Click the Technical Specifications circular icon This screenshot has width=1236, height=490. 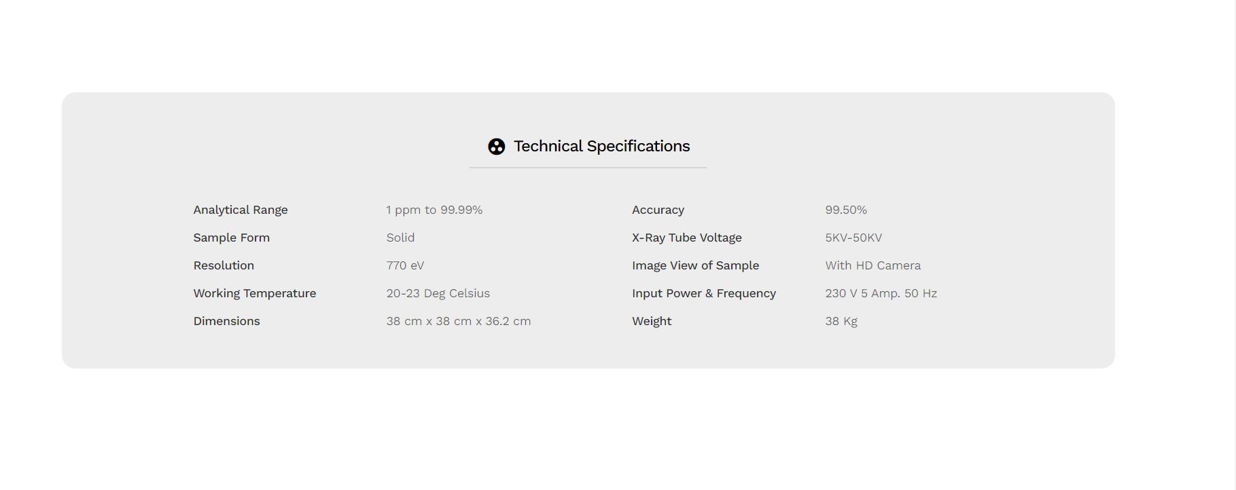click(x=497, y=147)
